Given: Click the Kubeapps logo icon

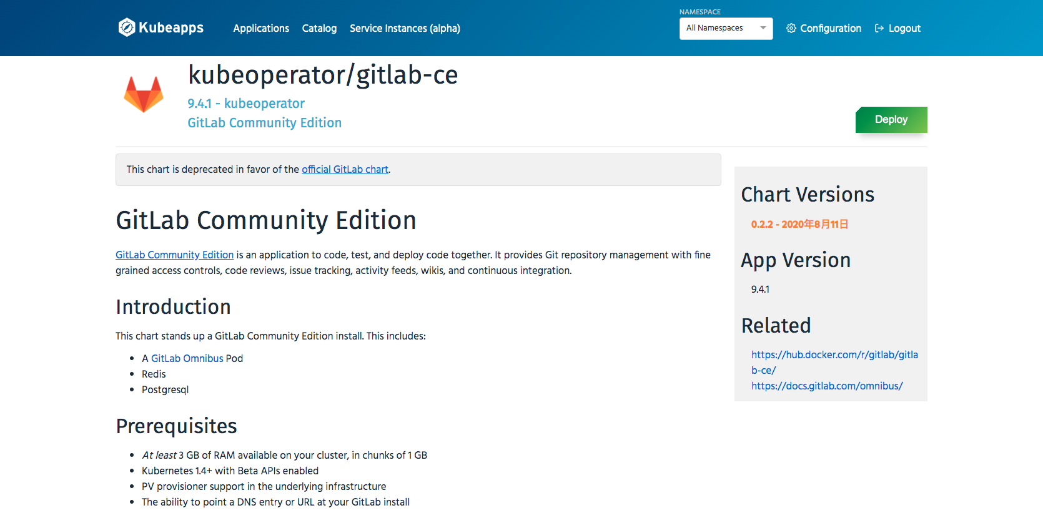Looking at the screenshot, I should [x=127, y=27].
